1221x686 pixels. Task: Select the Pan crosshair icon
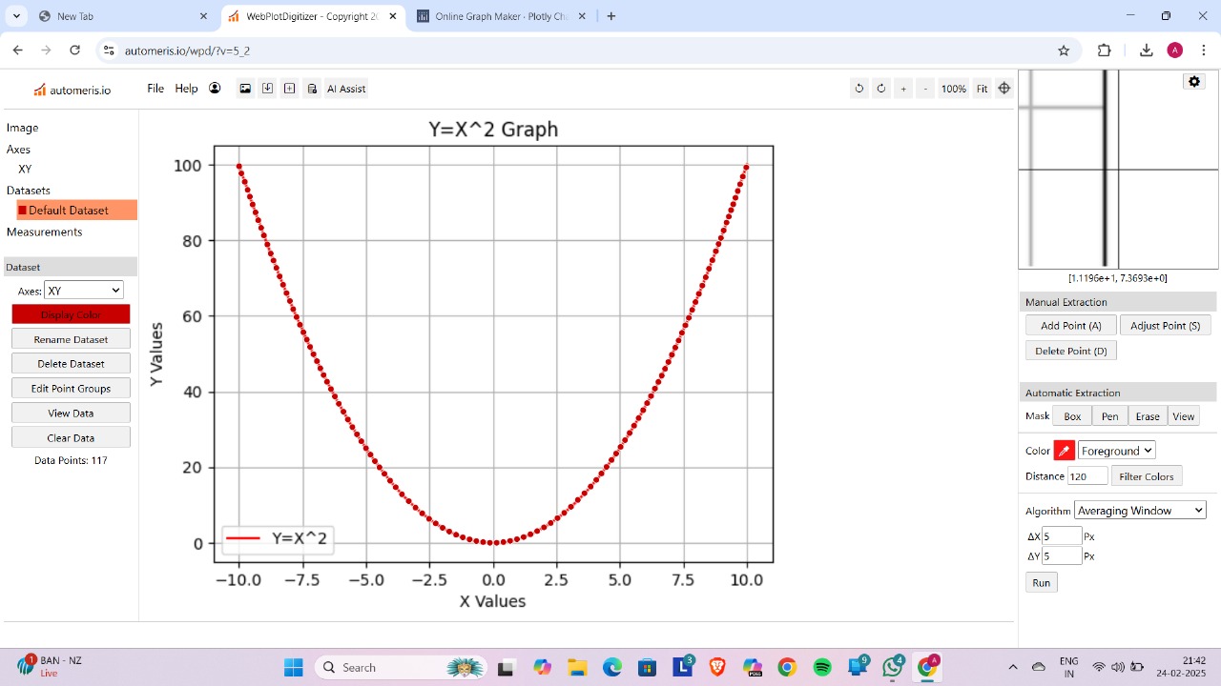coord(1004,89)
